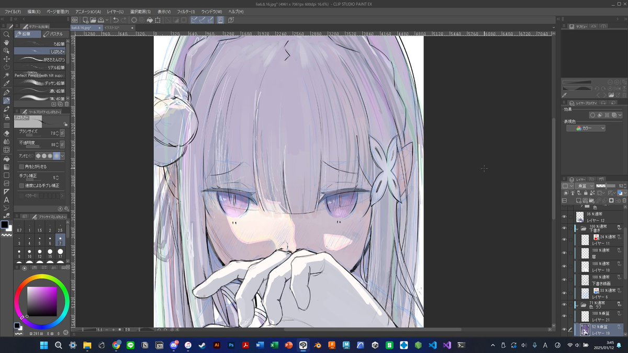Choose the デッサン鉛筆 brush
The height and width of the screenshot is (353, 628).
40,83
